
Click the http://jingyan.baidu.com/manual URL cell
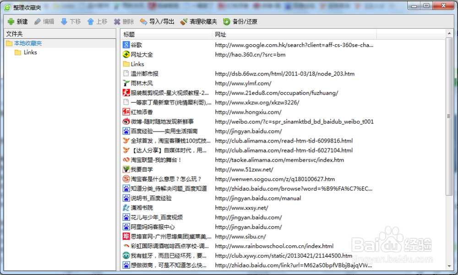point(258,198)
